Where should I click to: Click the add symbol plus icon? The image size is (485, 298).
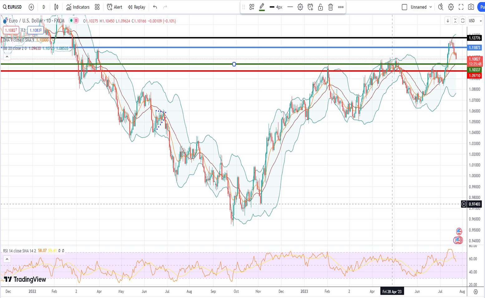pos(31,7)
